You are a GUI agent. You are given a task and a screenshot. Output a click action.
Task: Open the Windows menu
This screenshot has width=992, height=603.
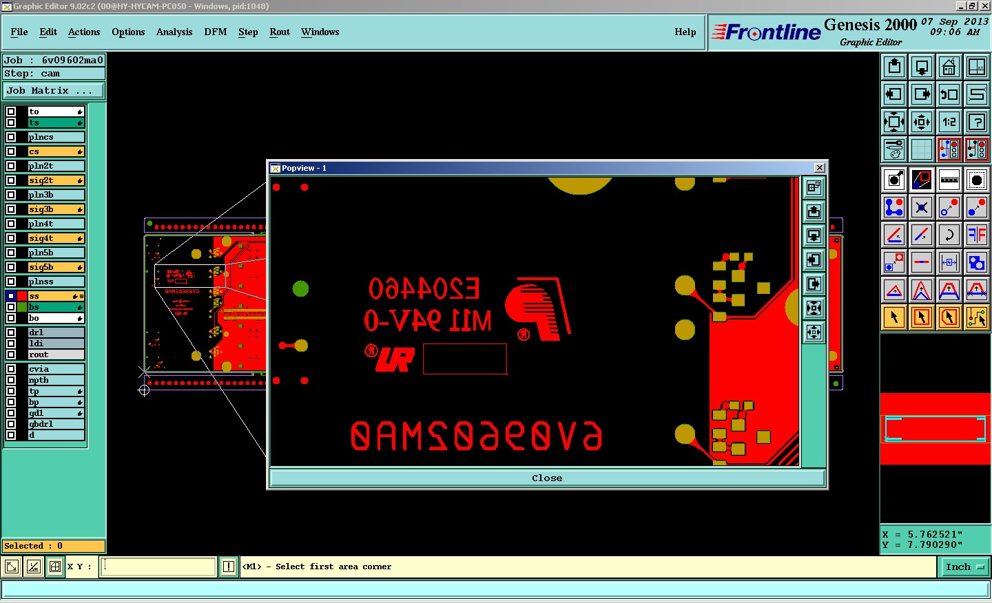[x=320, y=32]
